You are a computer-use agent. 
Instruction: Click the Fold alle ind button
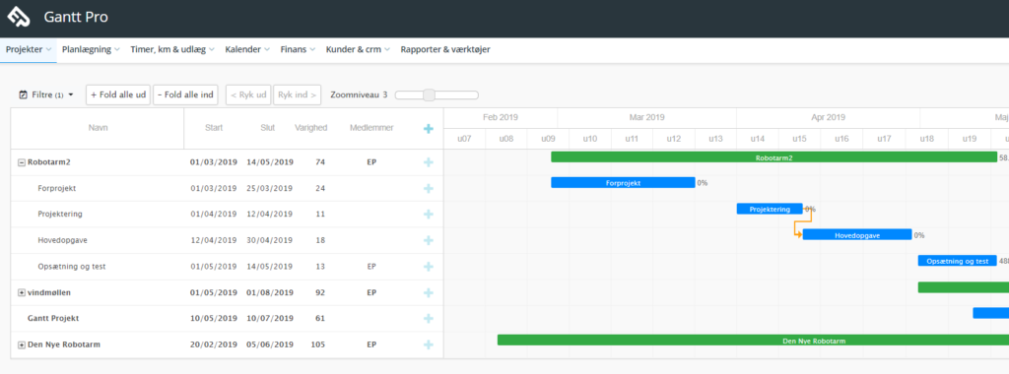click(x=185, y=94)
